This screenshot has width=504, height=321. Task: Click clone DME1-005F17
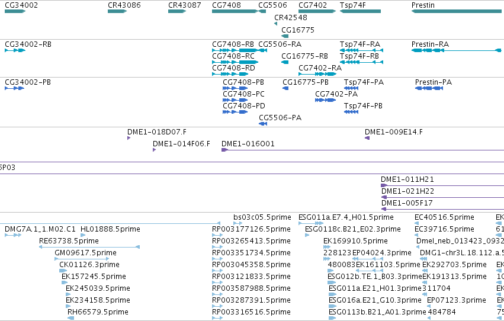[442, 209]
